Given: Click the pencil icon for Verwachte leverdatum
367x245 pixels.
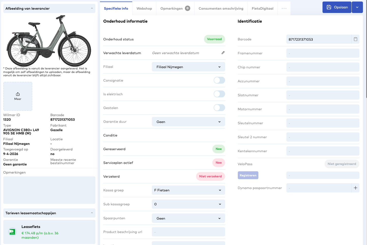Looking at the screenshot, I should coord(223,53).
